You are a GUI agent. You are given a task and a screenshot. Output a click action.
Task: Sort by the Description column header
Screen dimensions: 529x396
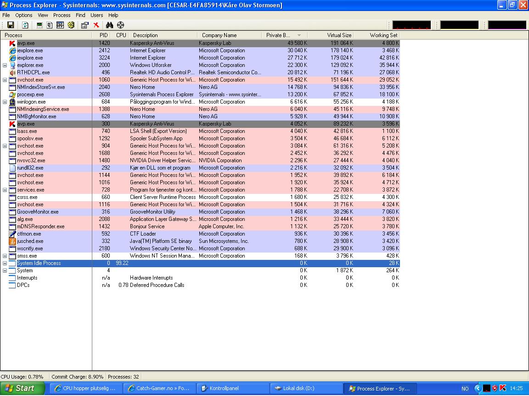[163, 35]
